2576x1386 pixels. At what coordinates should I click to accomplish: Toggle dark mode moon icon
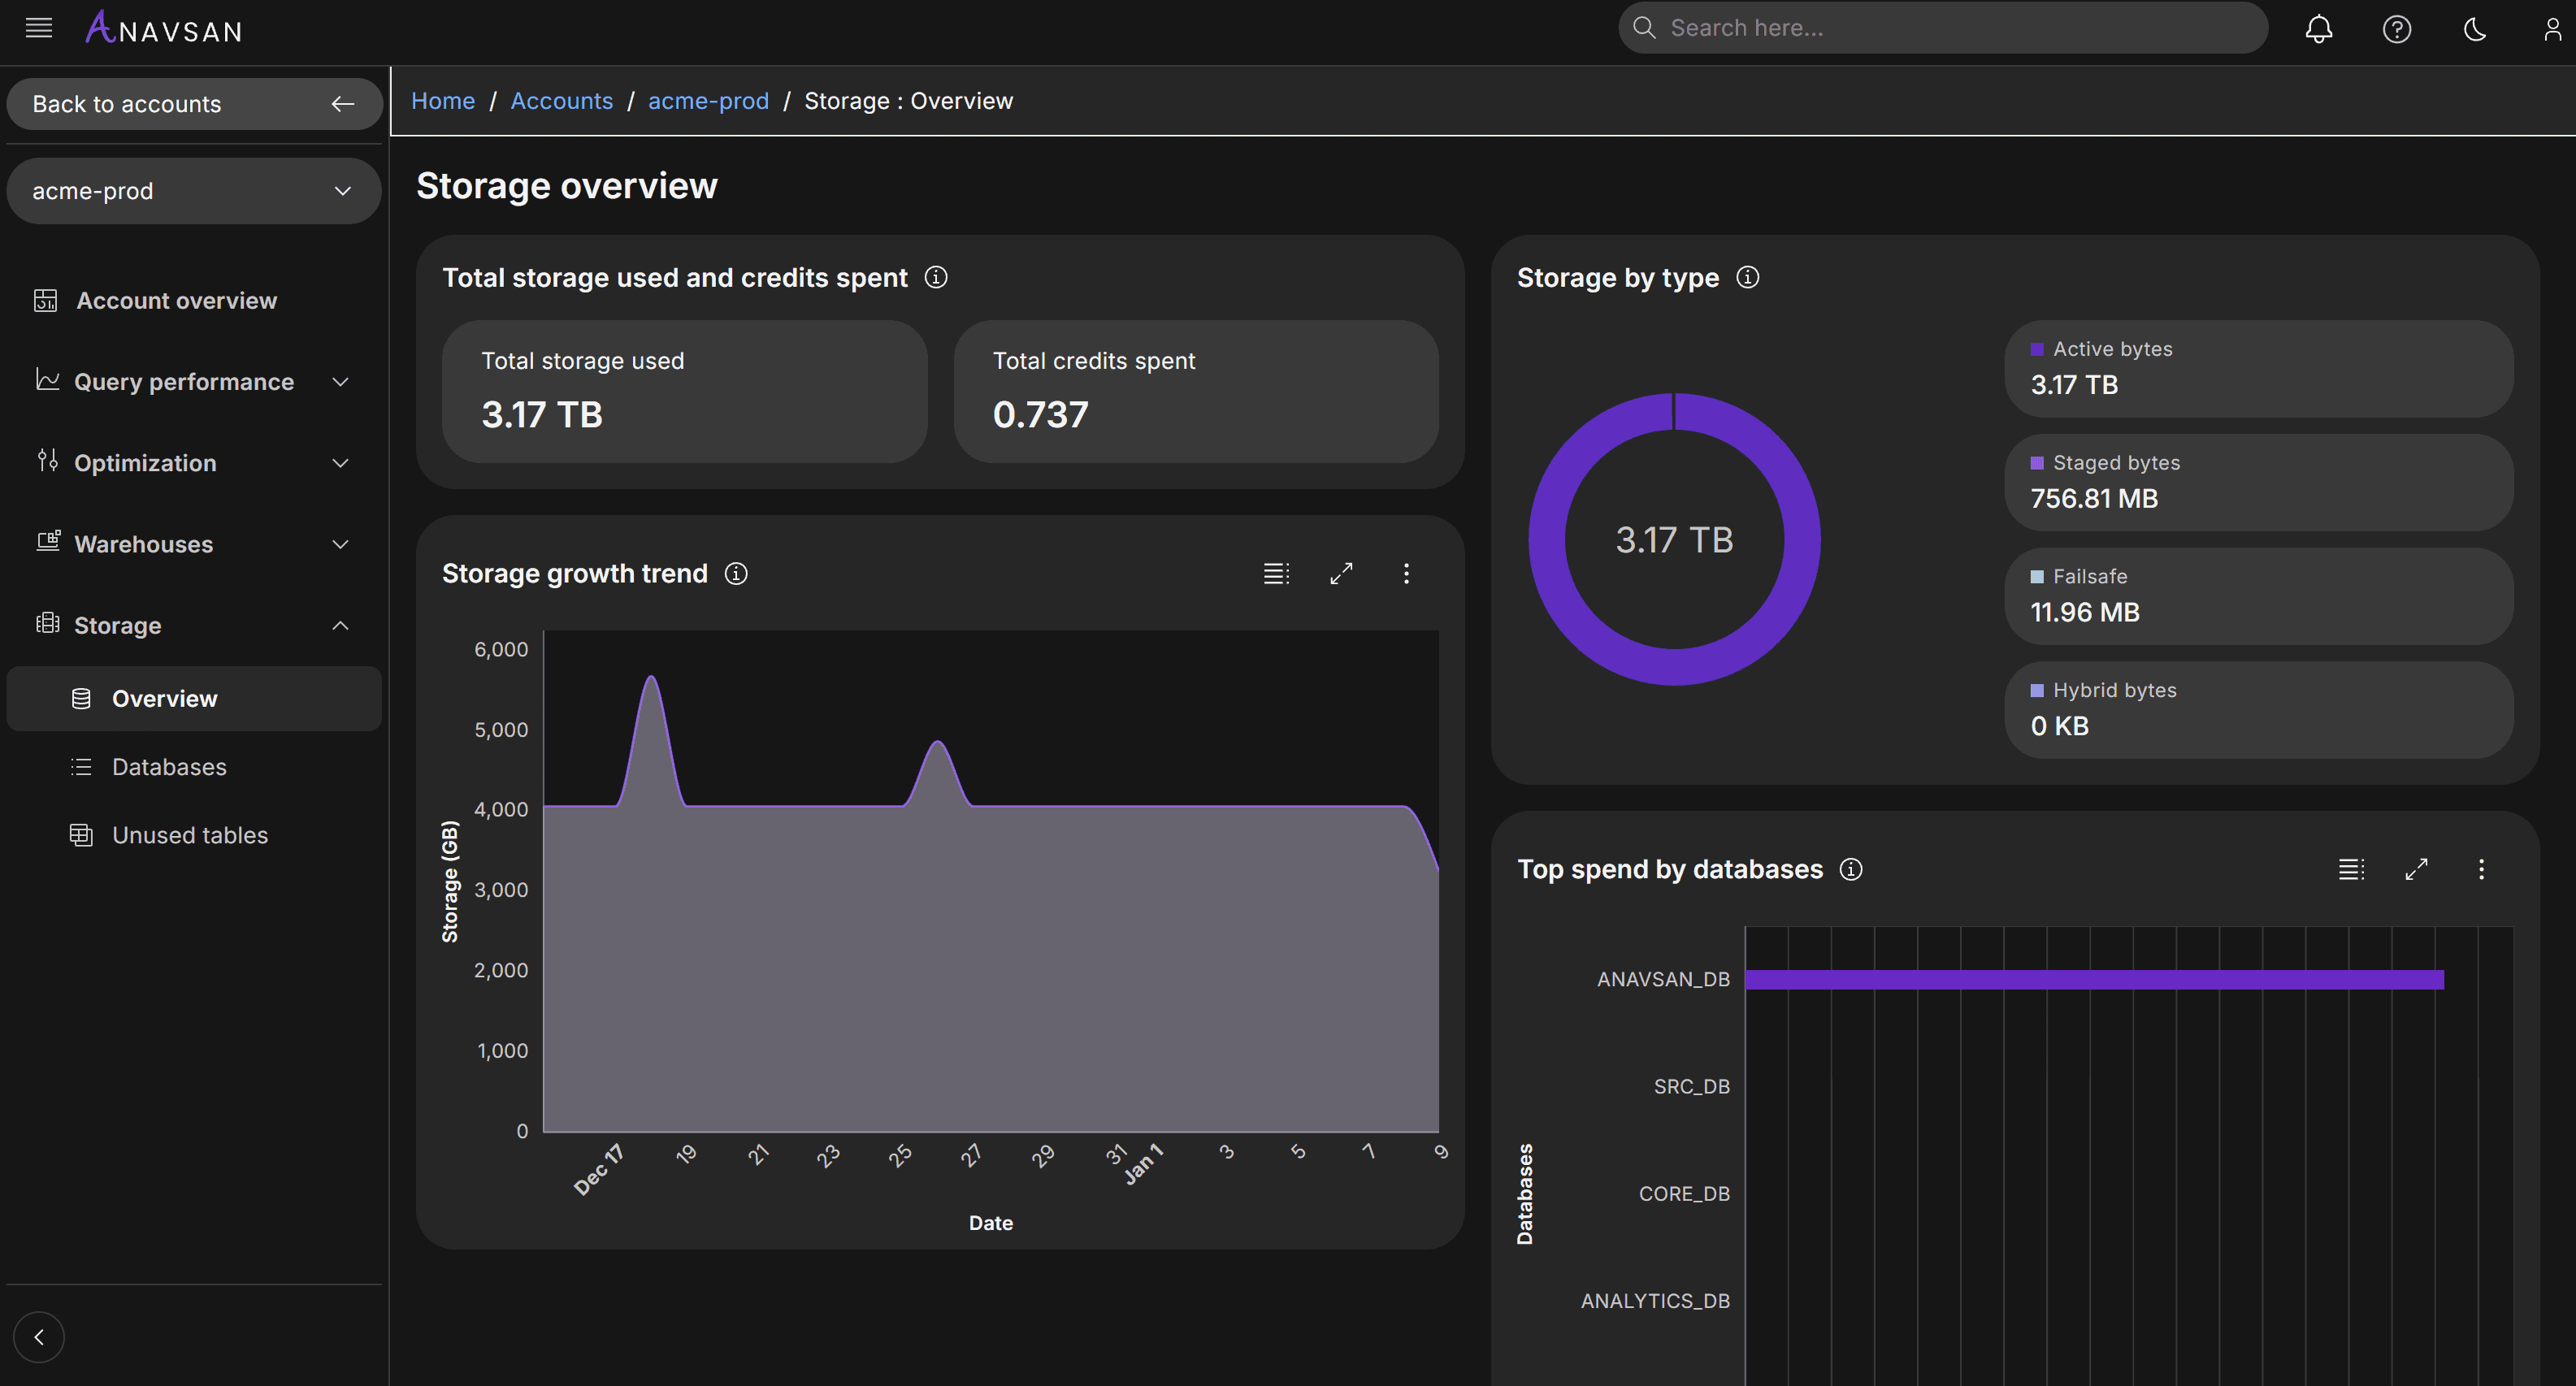(2474, 29)
